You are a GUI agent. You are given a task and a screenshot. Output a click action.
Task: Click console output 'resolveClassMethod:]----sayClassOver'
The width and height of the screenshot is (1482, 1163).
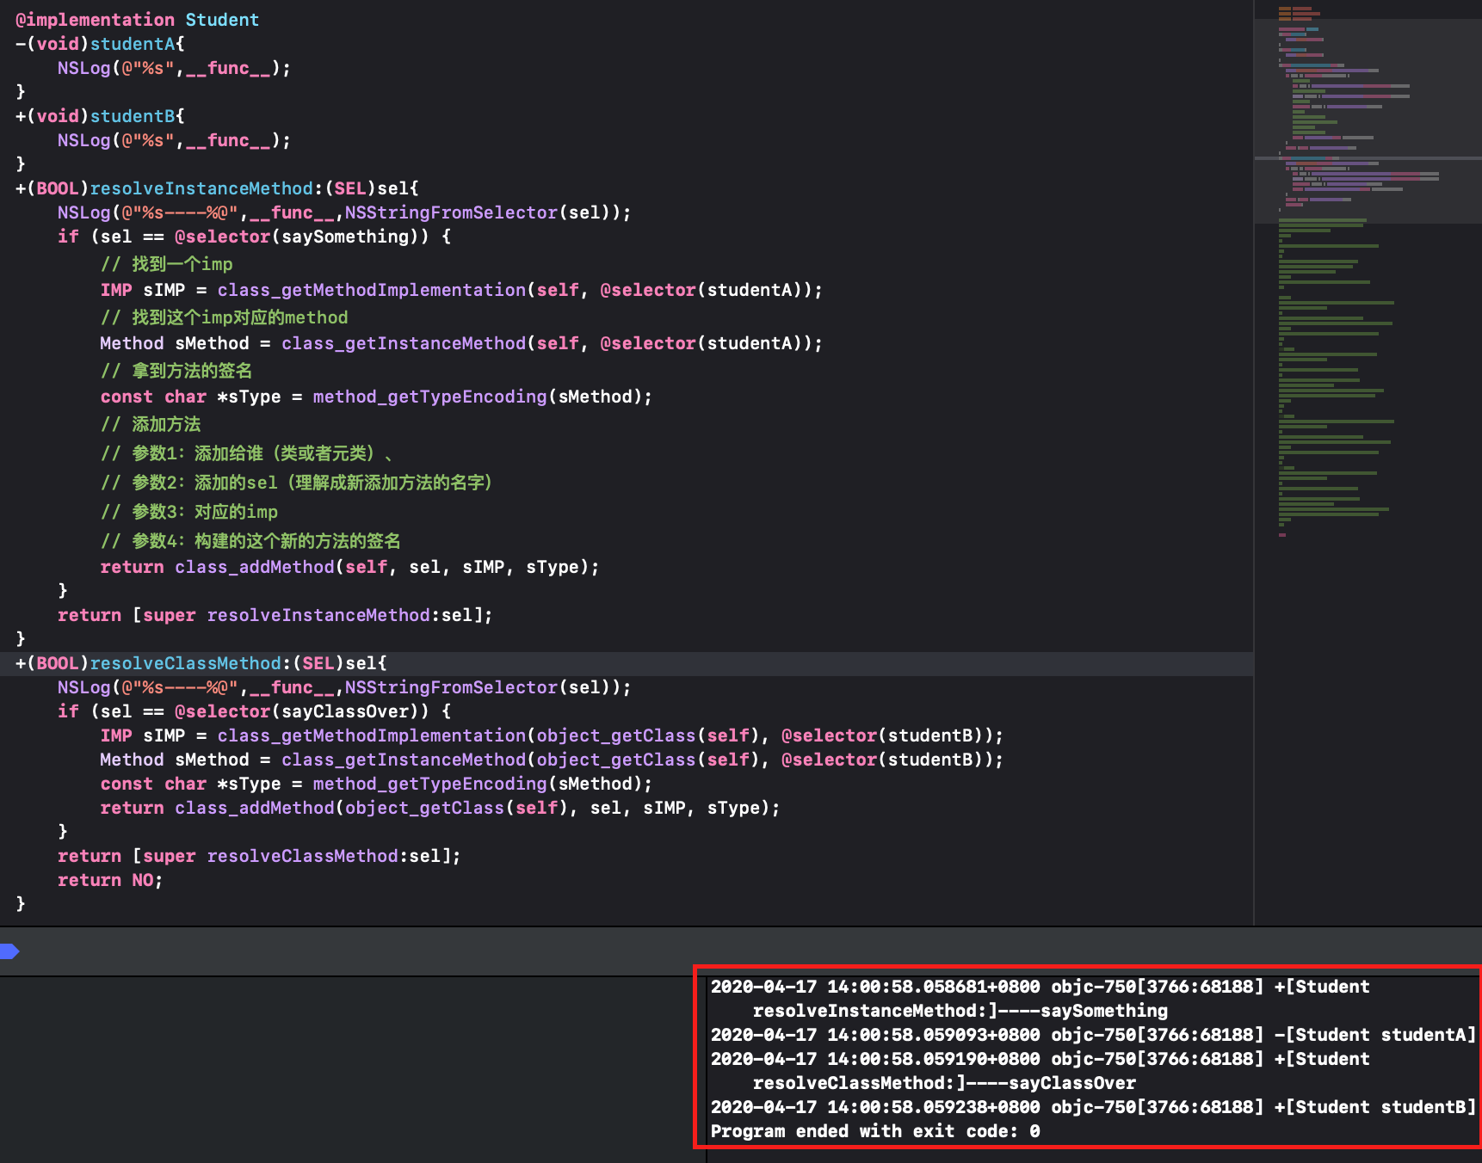944,1083
